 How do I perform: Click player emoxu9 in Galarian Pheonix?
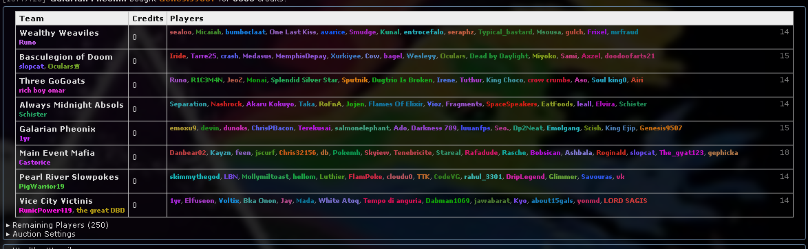click(184, 128)
